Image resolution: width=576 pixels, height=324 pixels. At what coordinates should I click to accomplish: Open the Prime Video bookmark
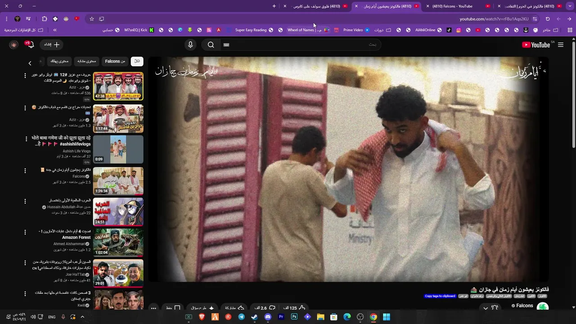pyautogui.click(x=356, y=30)
